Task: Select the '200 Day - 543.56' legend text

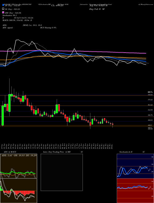Action: tap(13, 13)
